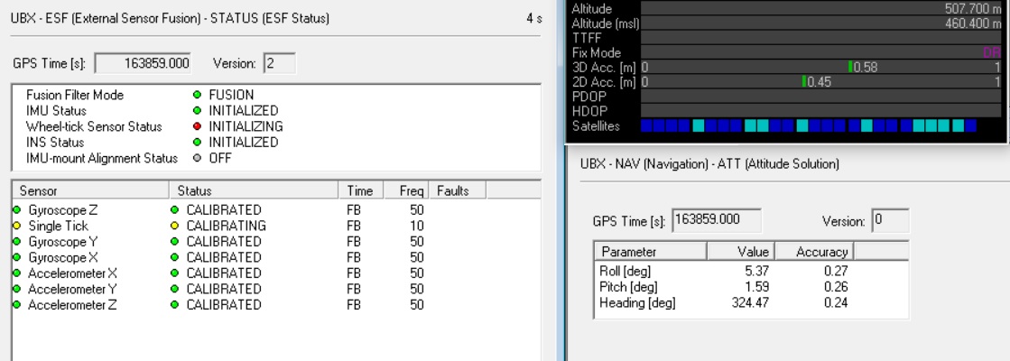Click the green INS Status indicator
Image resolution: width=1010 pixels, height=361 pixels.
point(197,143)
